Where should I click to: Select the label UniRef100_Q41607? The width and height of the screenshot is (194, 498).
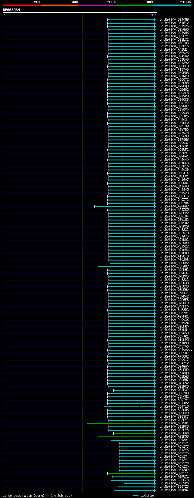click(174, 180)
